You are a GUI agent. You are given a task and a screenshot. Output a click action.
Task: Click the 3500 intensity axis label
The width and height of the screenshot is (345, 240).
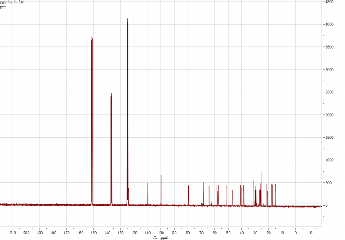[329, 47]
